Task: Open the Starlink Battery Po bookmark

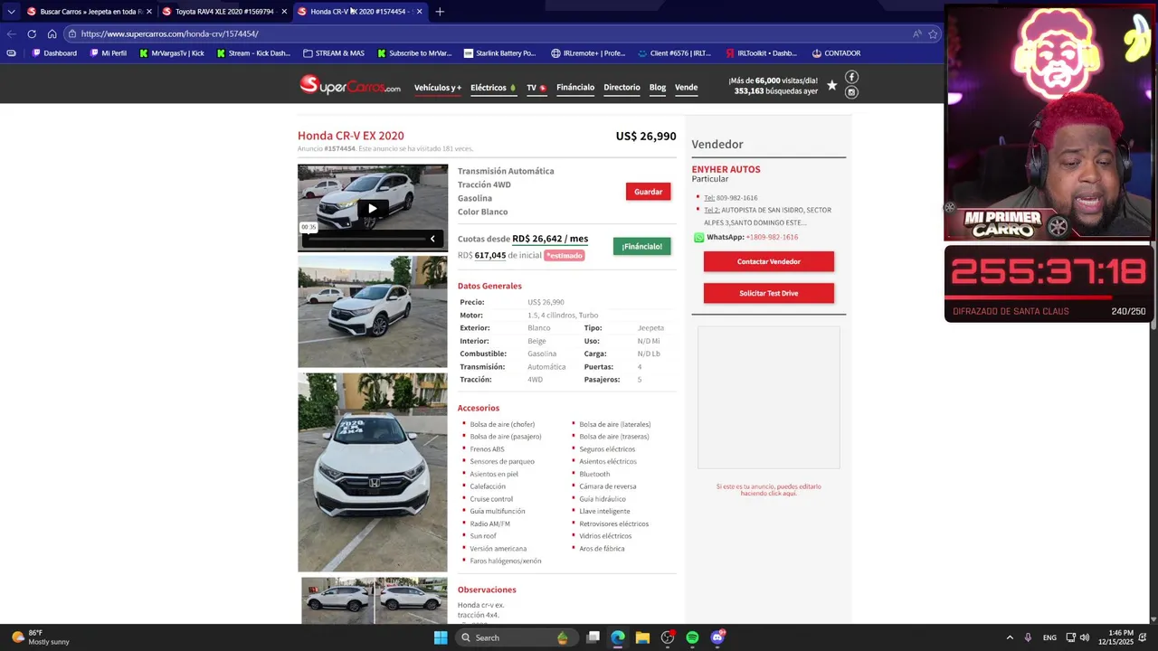Action: click(499, 53)
